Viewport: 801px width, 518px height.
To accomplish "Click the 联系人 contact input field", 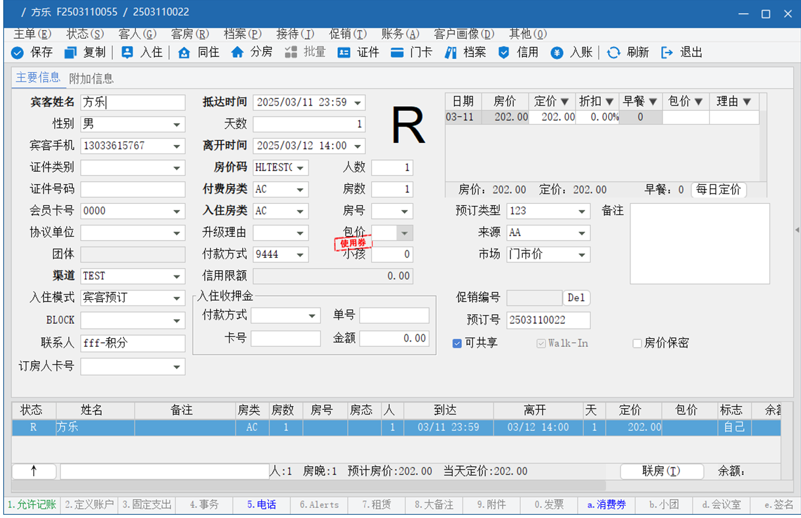I will click(133, 342).
